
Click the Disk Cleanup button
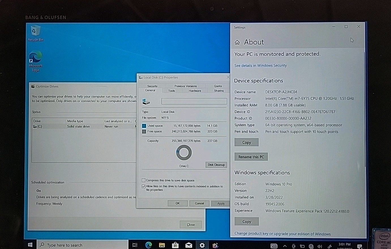(x=216, y=165)
